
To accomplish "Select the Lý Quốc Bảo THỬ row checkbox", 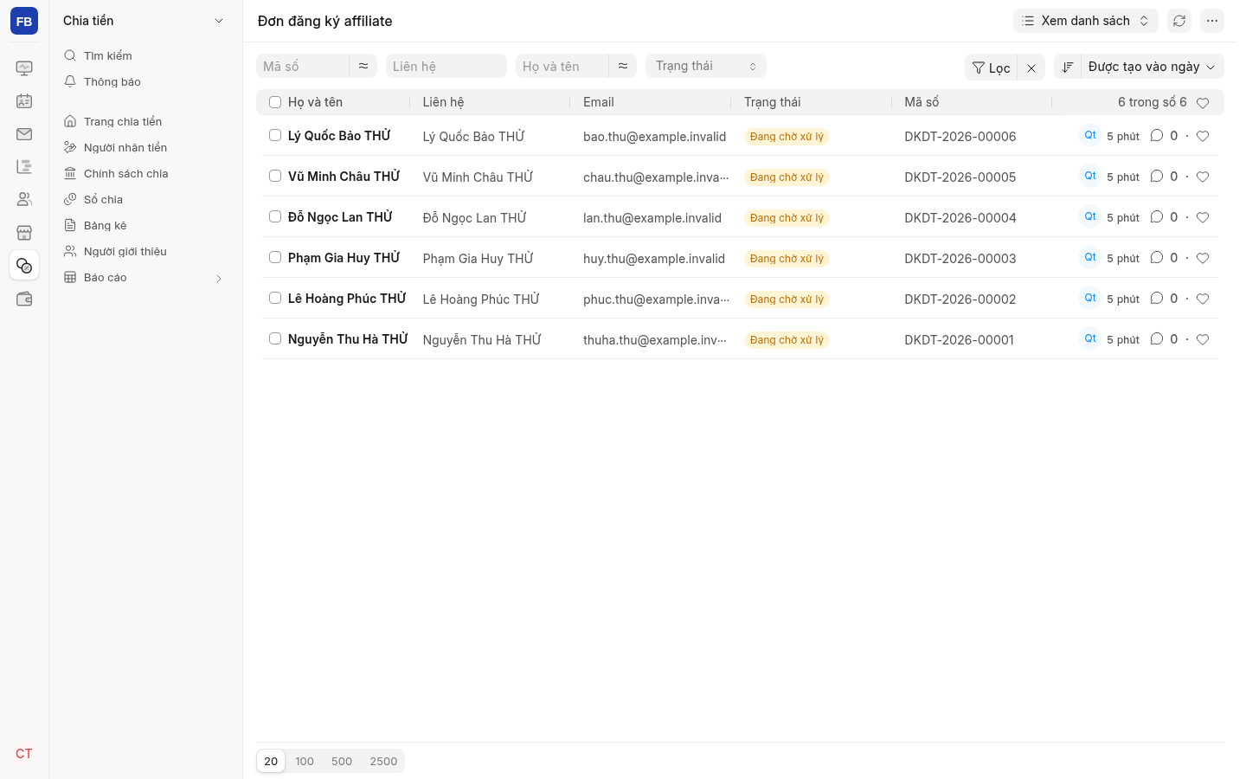I will click(x=275, y=135).
